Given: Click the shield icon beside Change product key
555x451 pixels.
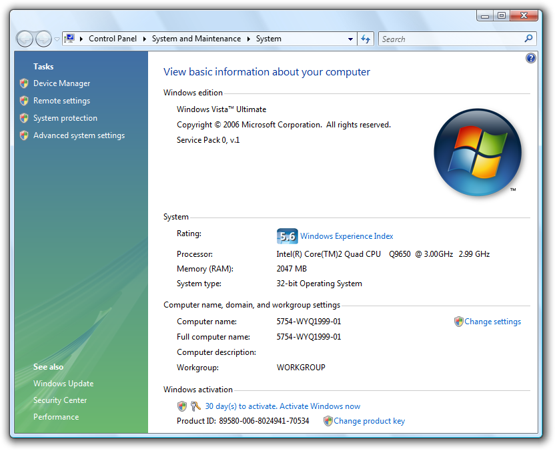Looking at the screenshot, I should pos(328,421).
